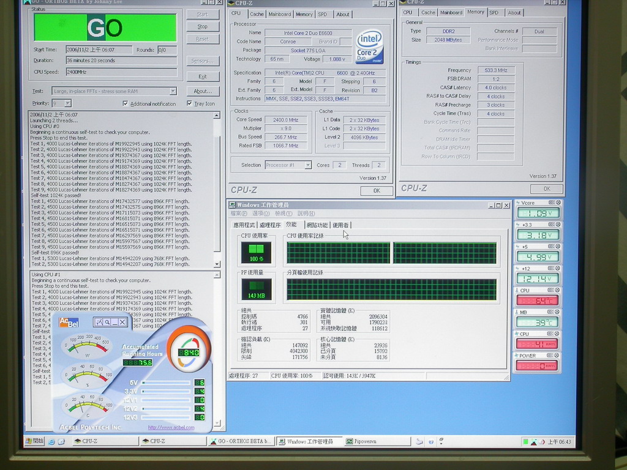Open settings icon on the CPU fan 41 RPM widget

coord(550,334)
